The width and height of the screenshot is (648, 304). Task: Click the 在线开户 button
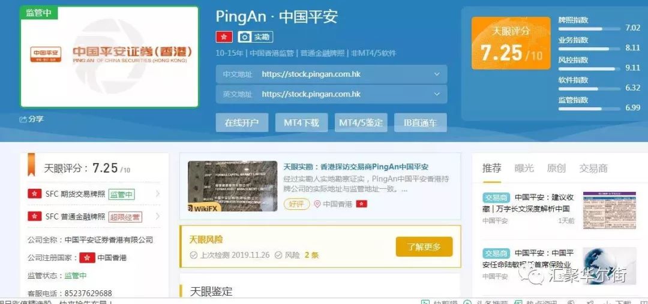point(242,123)
